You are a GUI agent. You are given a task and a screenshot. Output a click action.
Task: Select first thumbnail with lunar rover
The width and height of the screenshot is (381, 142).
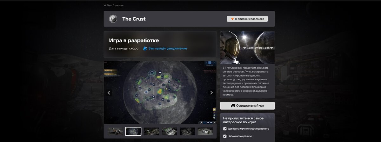coord(115,132)
